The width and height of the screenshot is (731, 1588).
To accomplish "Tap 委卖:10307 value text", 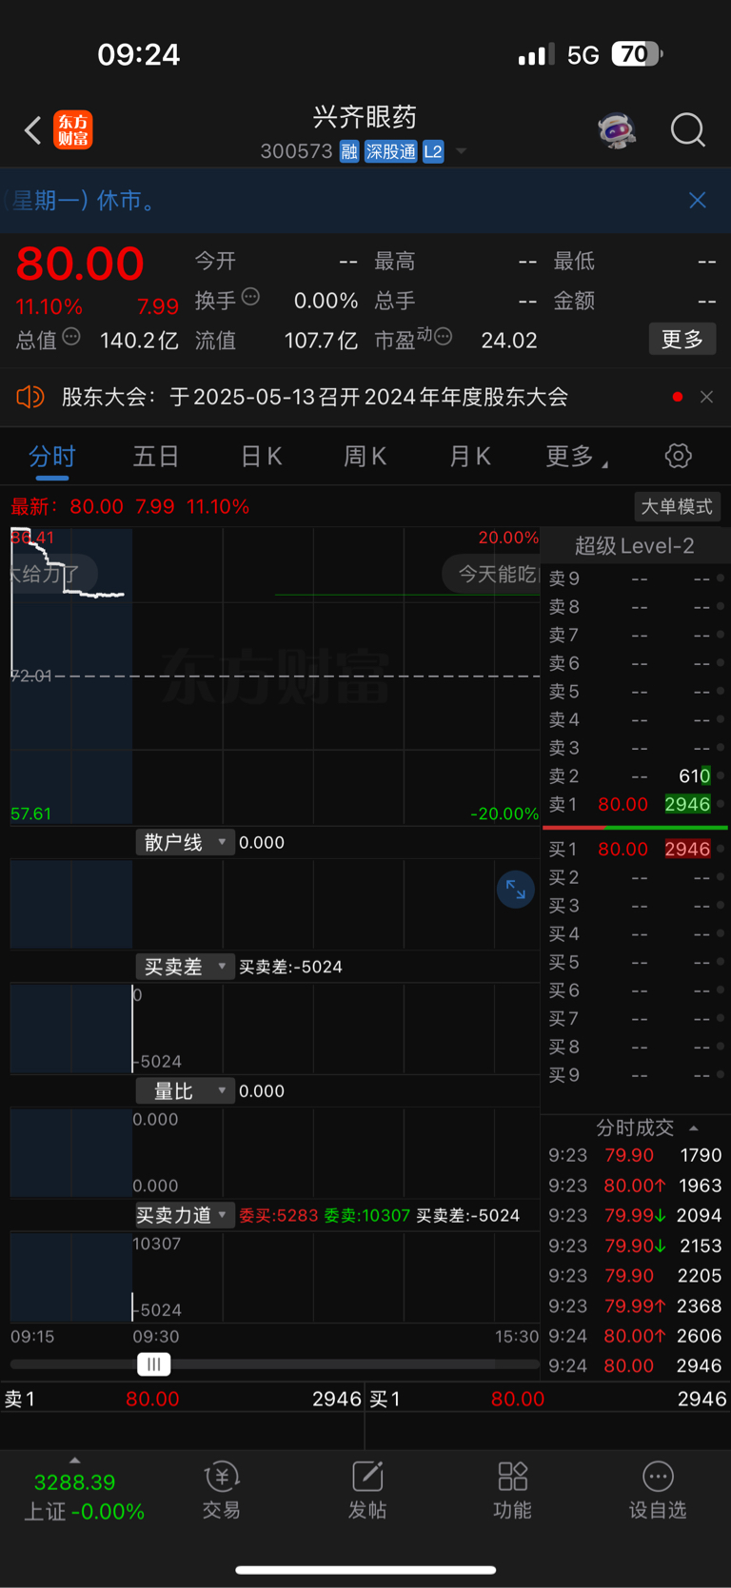I will click(x=367, y=1215).
